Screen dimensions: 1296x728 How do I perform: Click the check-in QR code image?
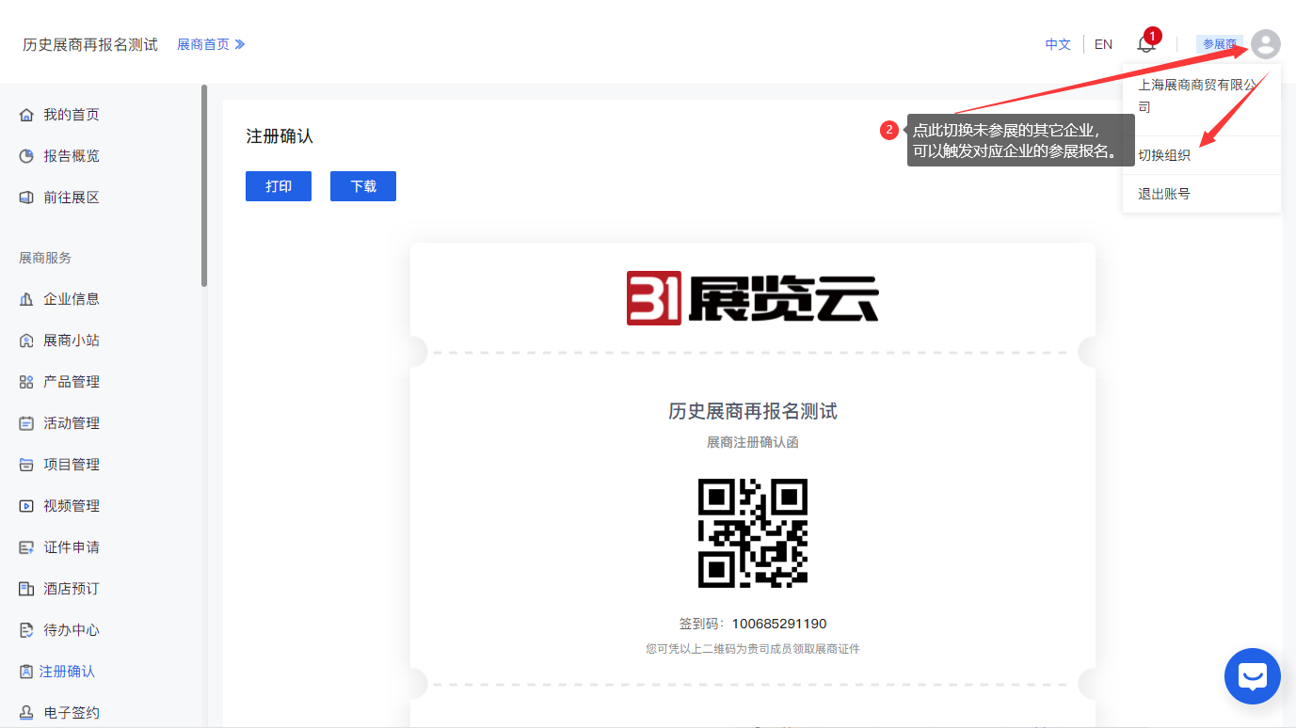752,533
